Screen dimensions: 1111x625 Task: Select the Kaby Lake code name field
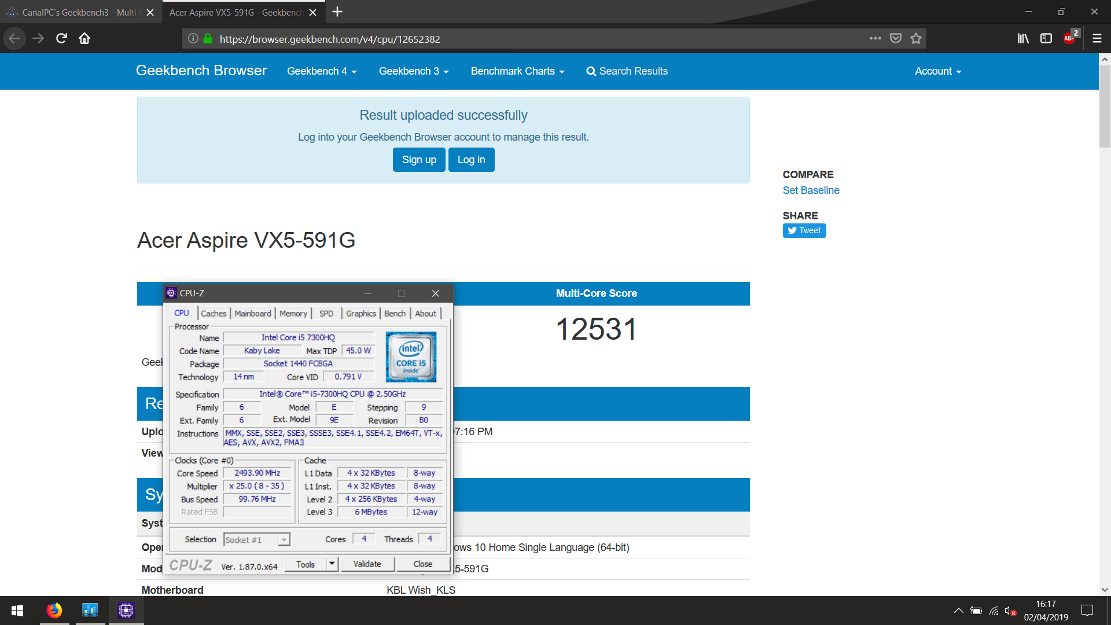262,351
